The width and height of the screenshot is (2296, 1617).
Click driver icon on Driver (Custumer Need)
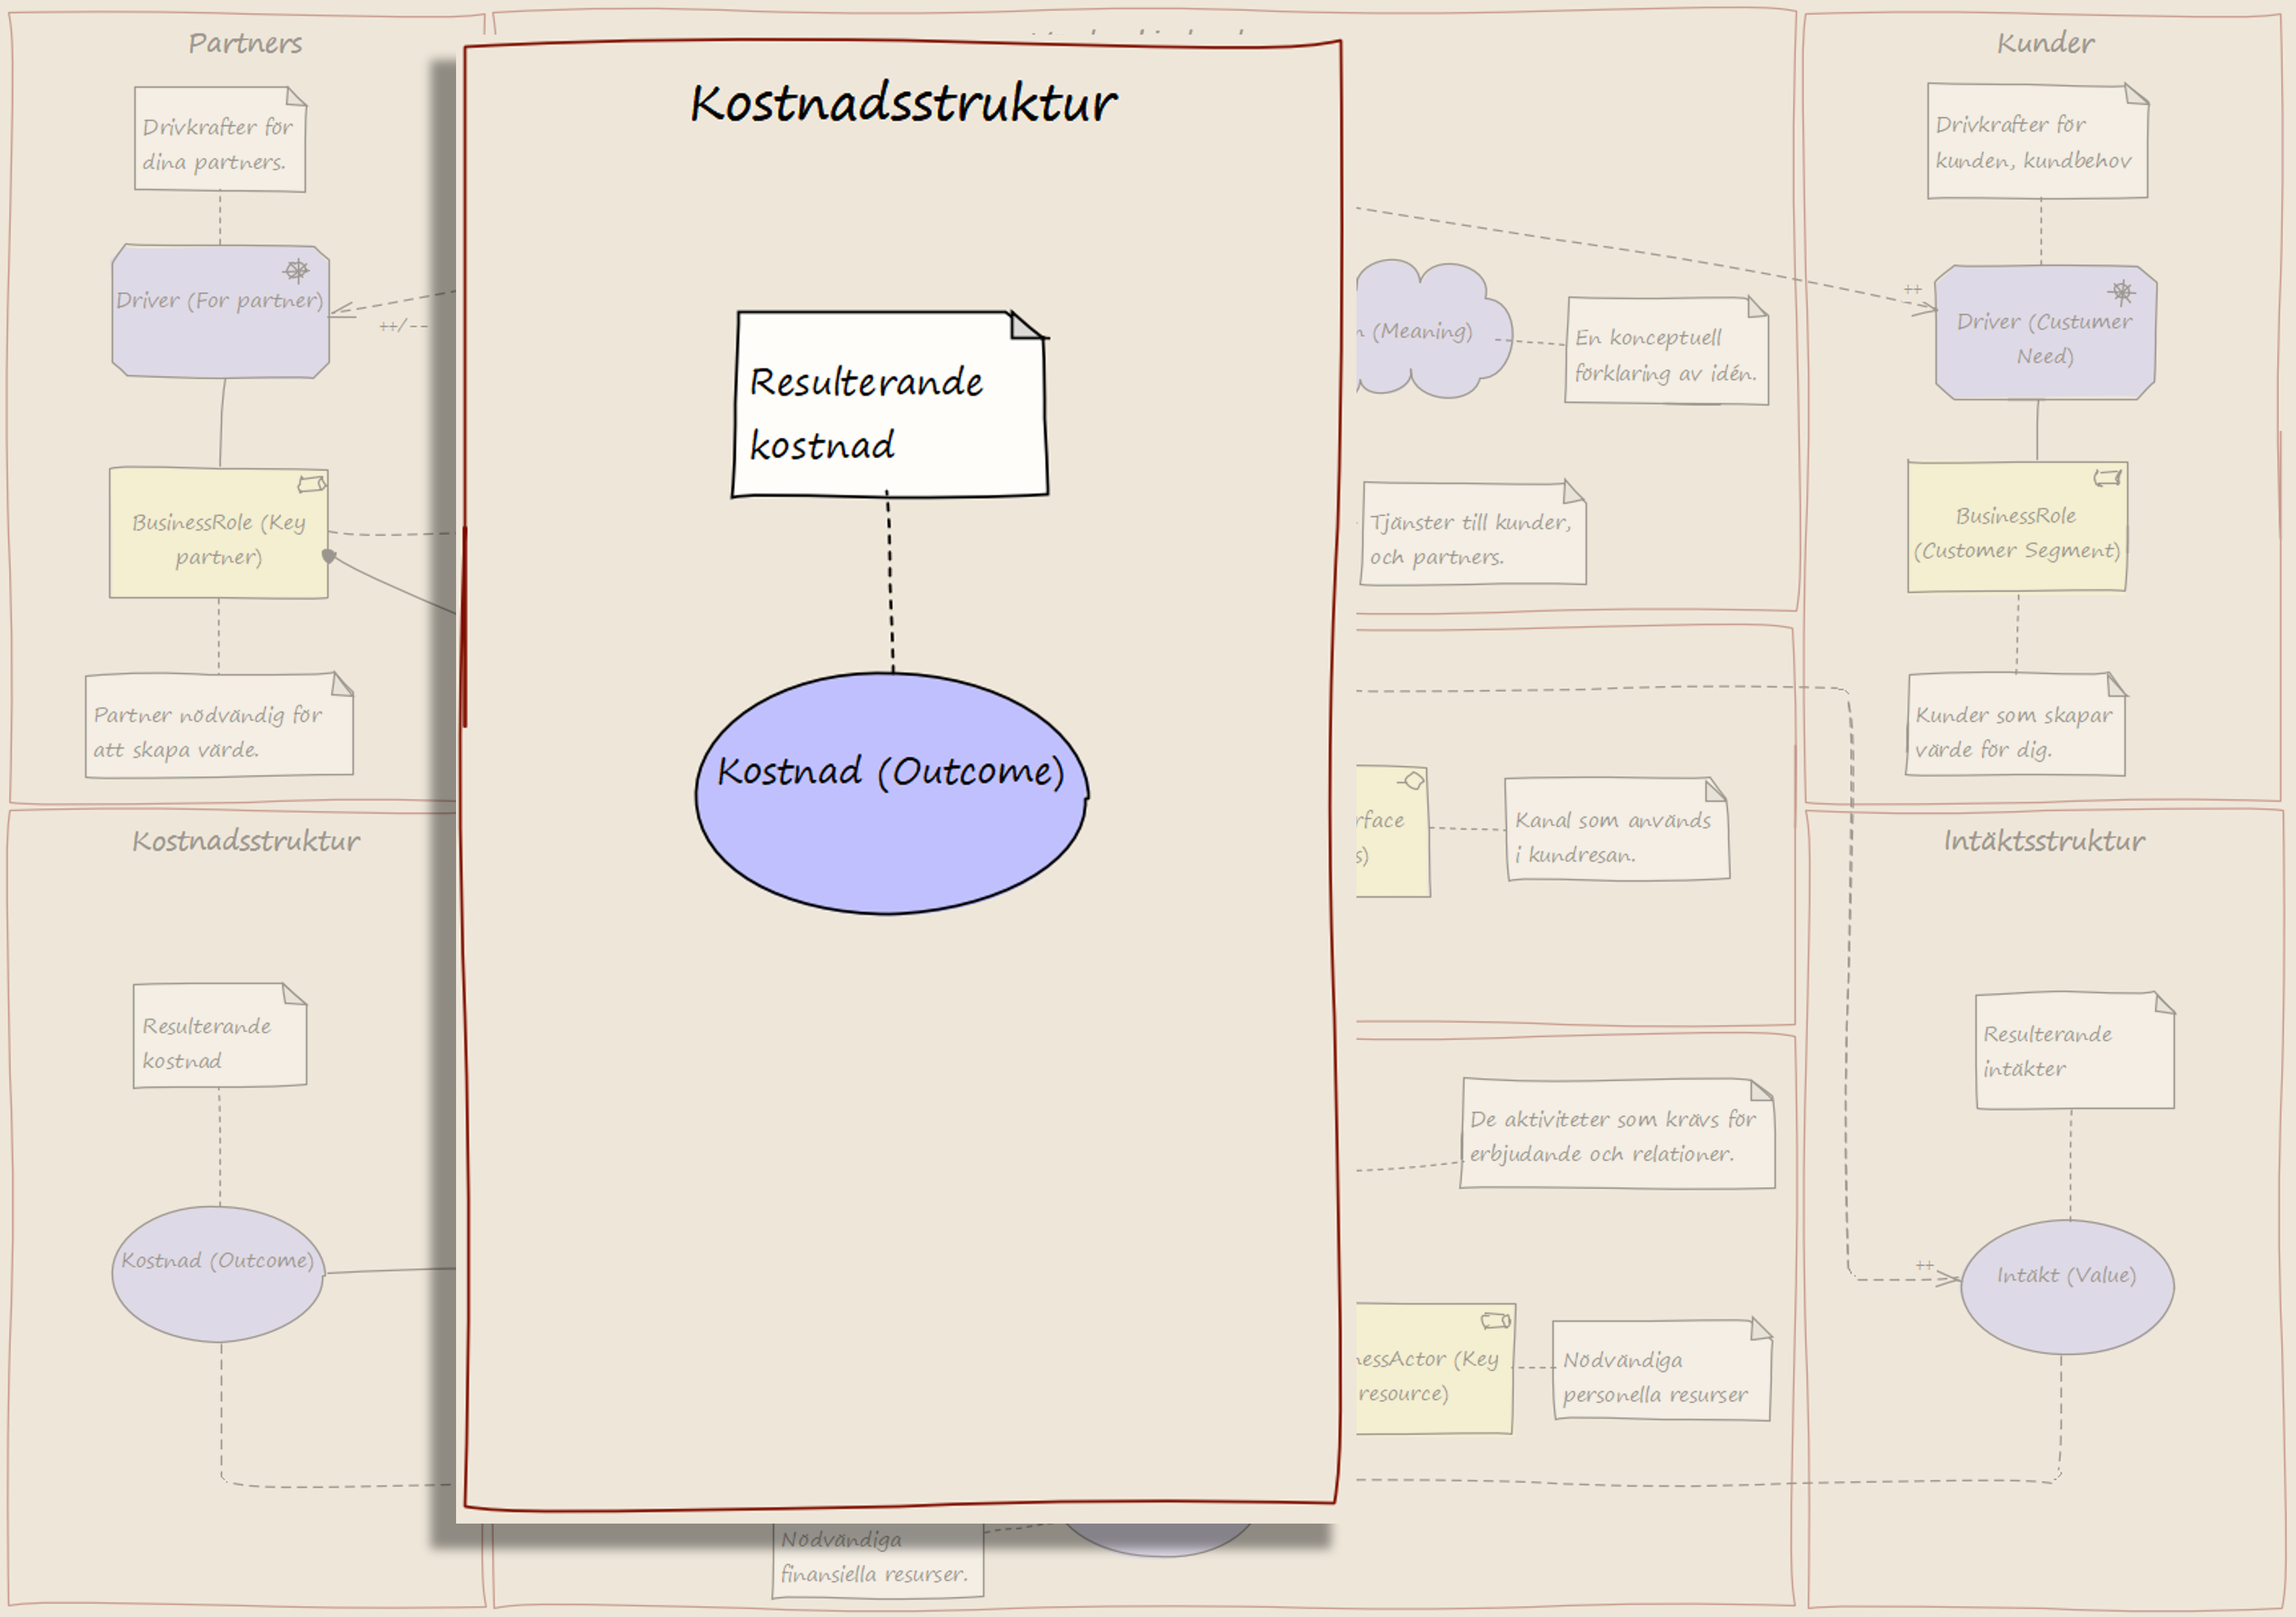point(2122,292)
